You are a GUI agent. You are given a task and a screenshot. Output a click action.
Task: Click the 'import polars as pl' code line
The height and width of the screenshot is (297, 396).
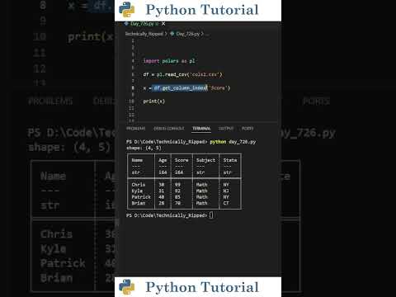pyautogui.click(x=169, y=61)
